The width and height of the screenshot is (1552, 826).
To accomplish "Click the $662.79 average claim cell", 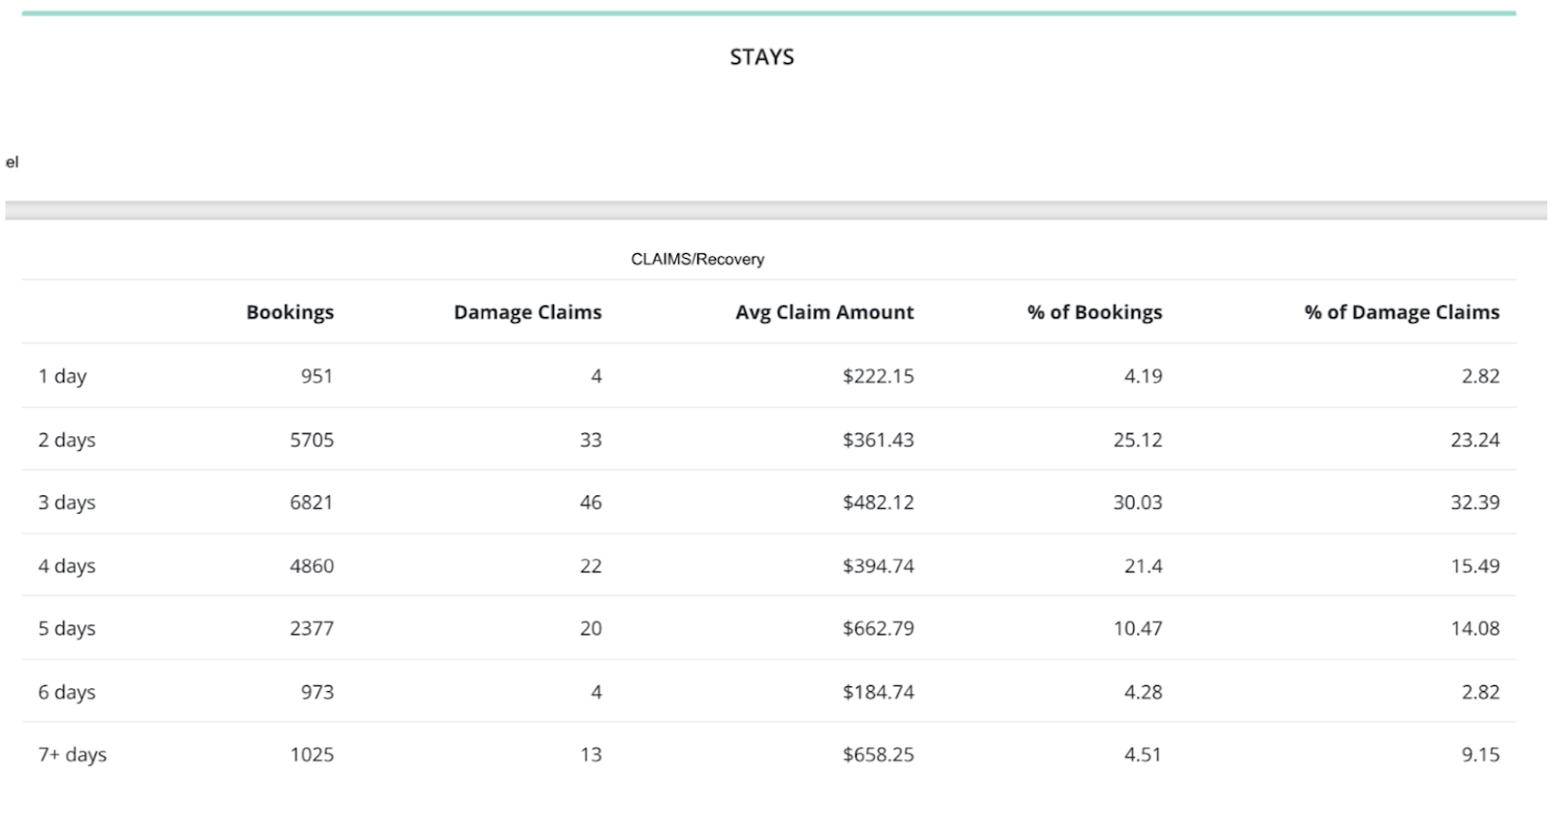I will (x=878, y=629).
